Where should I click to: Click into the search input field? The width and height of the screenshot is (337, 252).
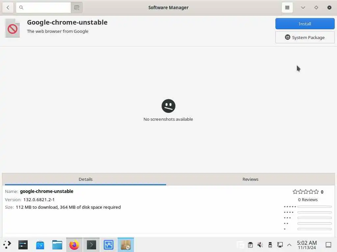coord(43,8)
